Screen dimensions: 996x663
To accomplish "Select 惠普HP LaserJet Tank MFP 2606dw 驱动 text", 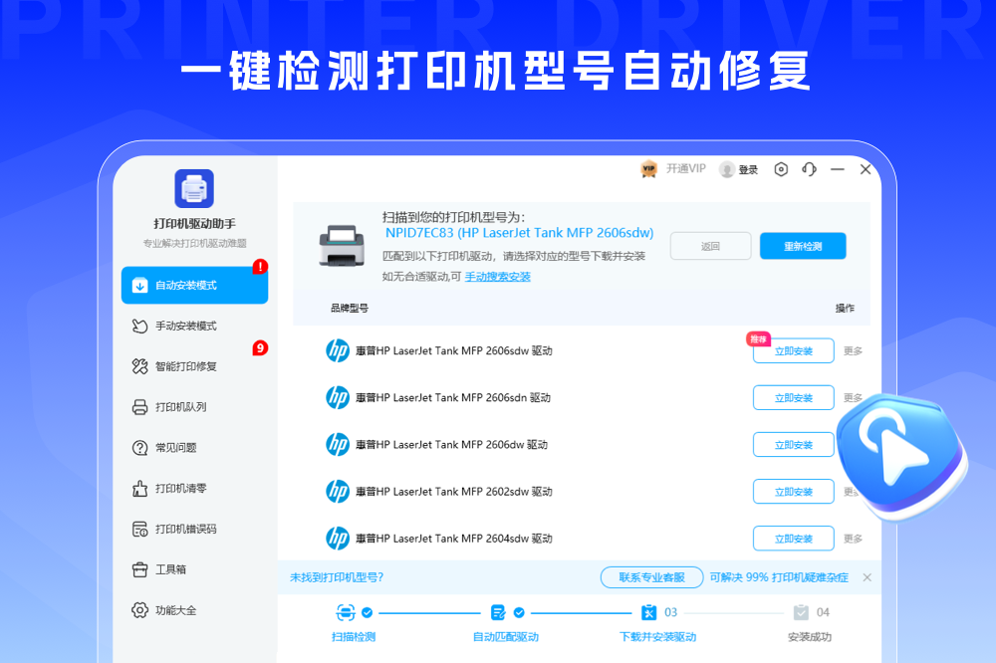I will click(x=451, y=445).
